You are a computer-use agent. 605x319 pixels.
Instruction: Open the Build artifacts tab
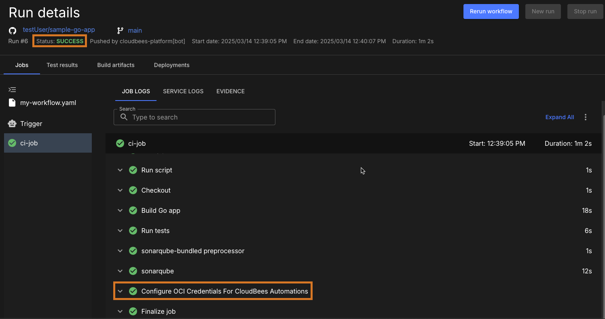(116, 65)
